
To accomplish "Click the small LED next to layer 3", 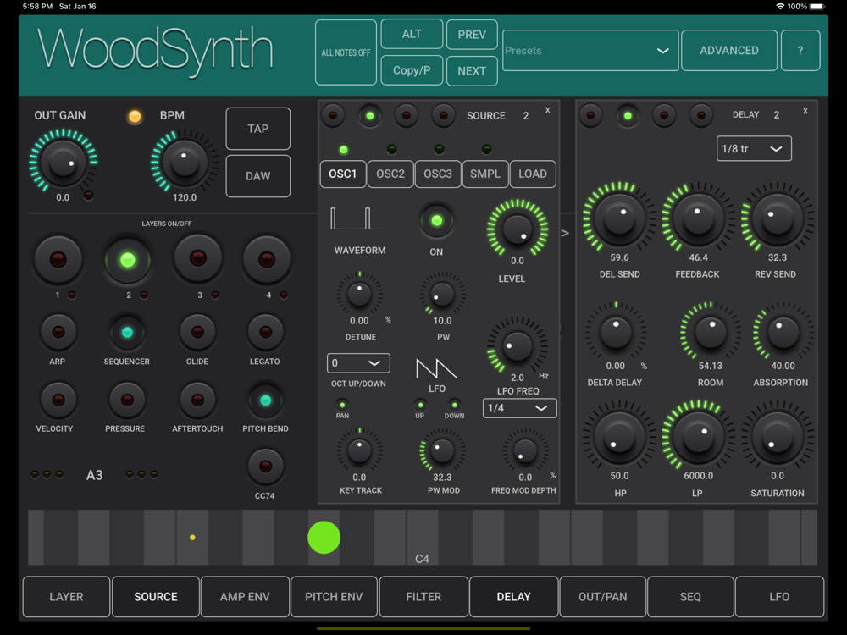I will [215, 295].
